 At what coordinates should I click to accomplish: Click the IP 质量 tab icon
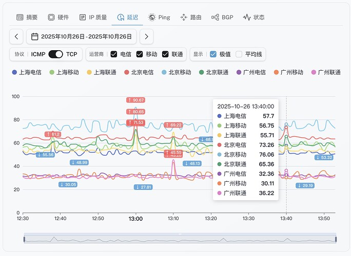click(83, 17)
